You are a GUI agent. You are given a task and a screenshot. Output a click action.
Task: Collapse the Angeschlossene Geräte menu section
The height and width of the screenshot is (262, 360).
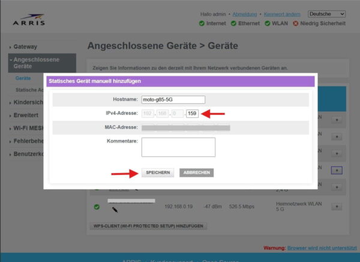click(x=42, y=63)
